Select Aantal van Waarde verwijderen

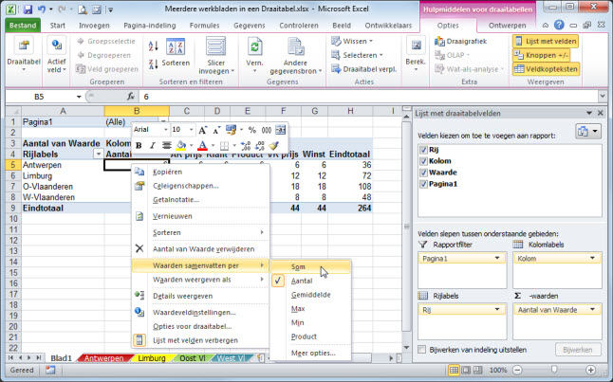pos(203,249)
